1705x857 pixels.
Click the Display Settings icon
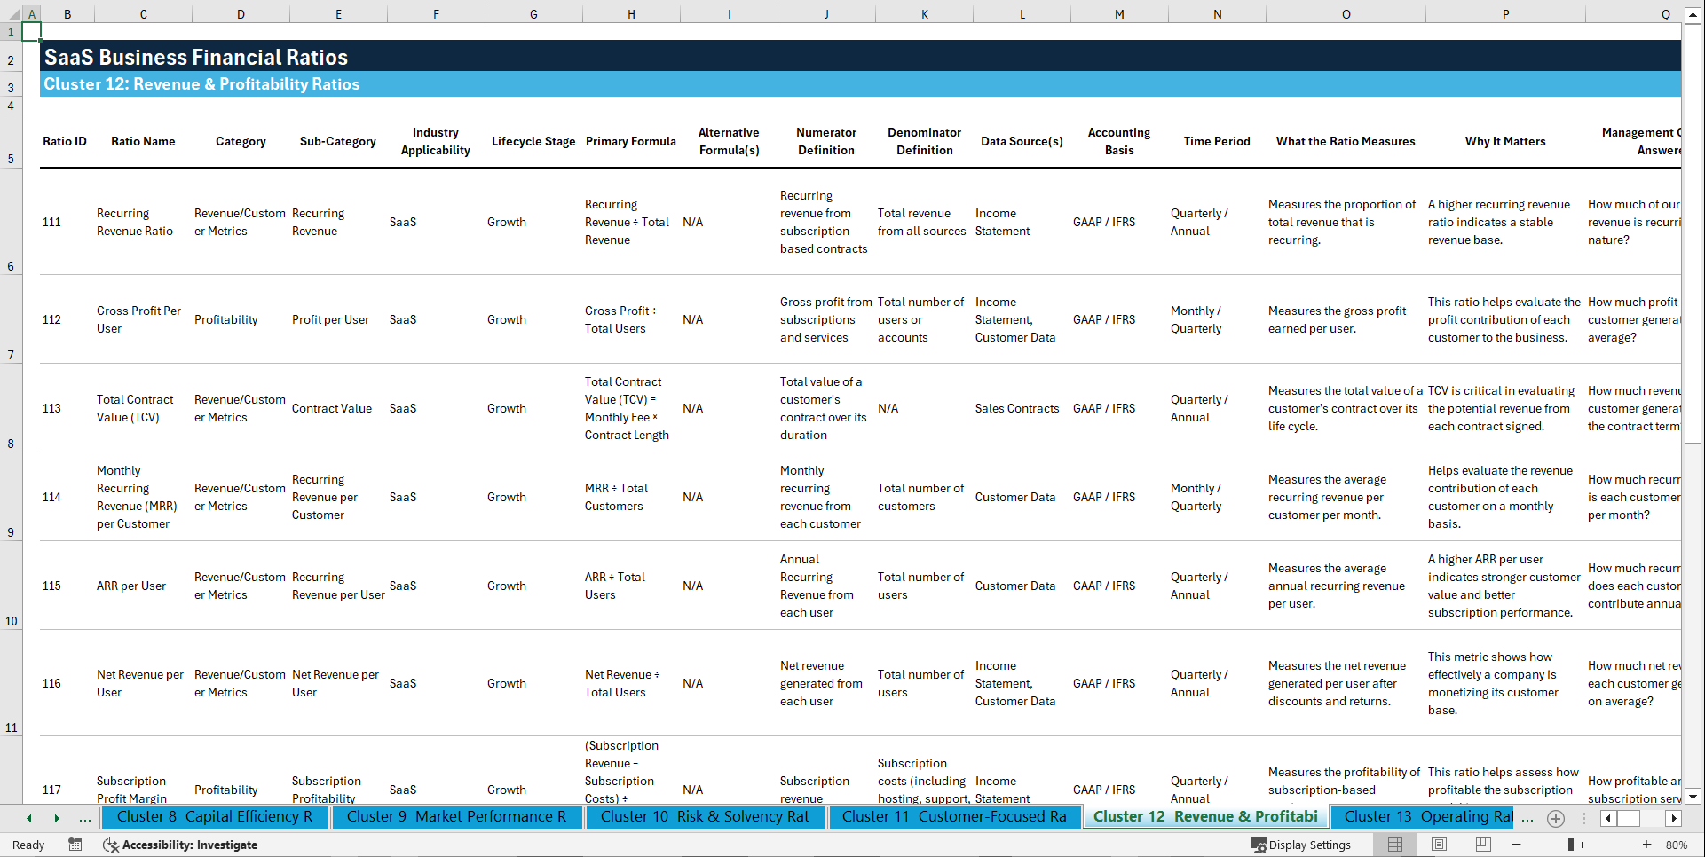[1259, 845]
